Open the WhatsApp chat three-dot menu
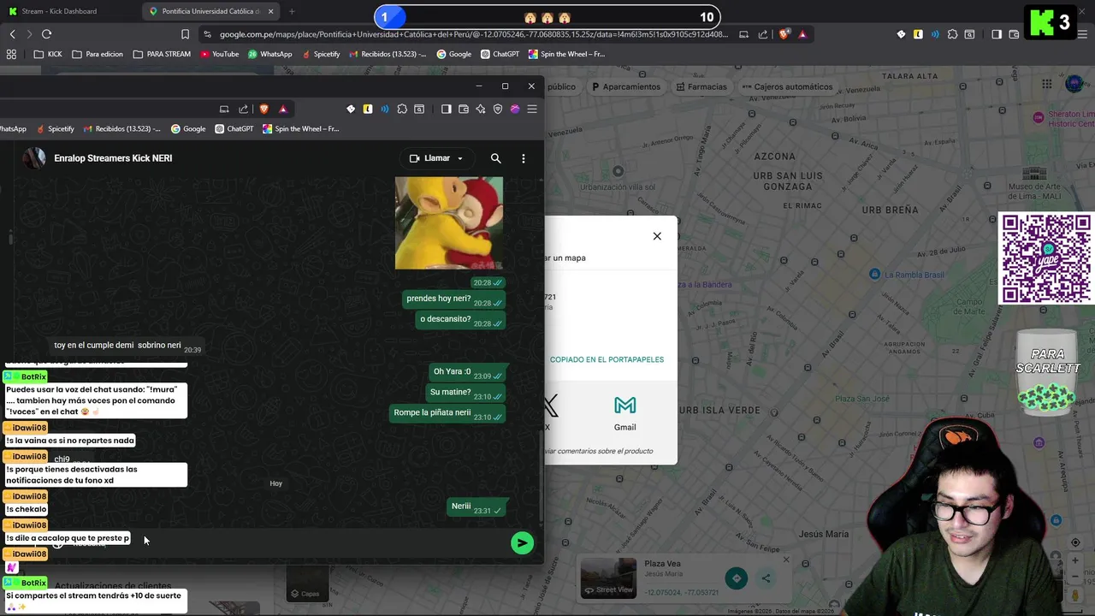The height and width of the screenshot is (616, 1095). coord(524,158)
